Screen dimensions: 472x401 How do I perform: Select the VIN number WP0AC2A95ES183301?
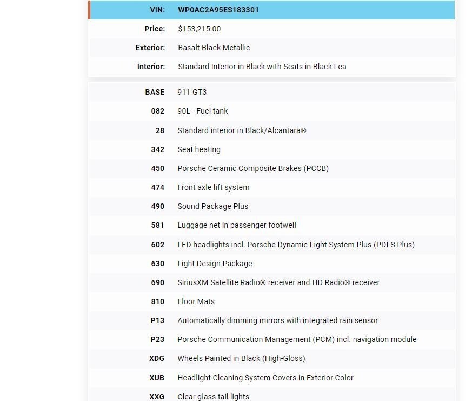pos(218,10)
